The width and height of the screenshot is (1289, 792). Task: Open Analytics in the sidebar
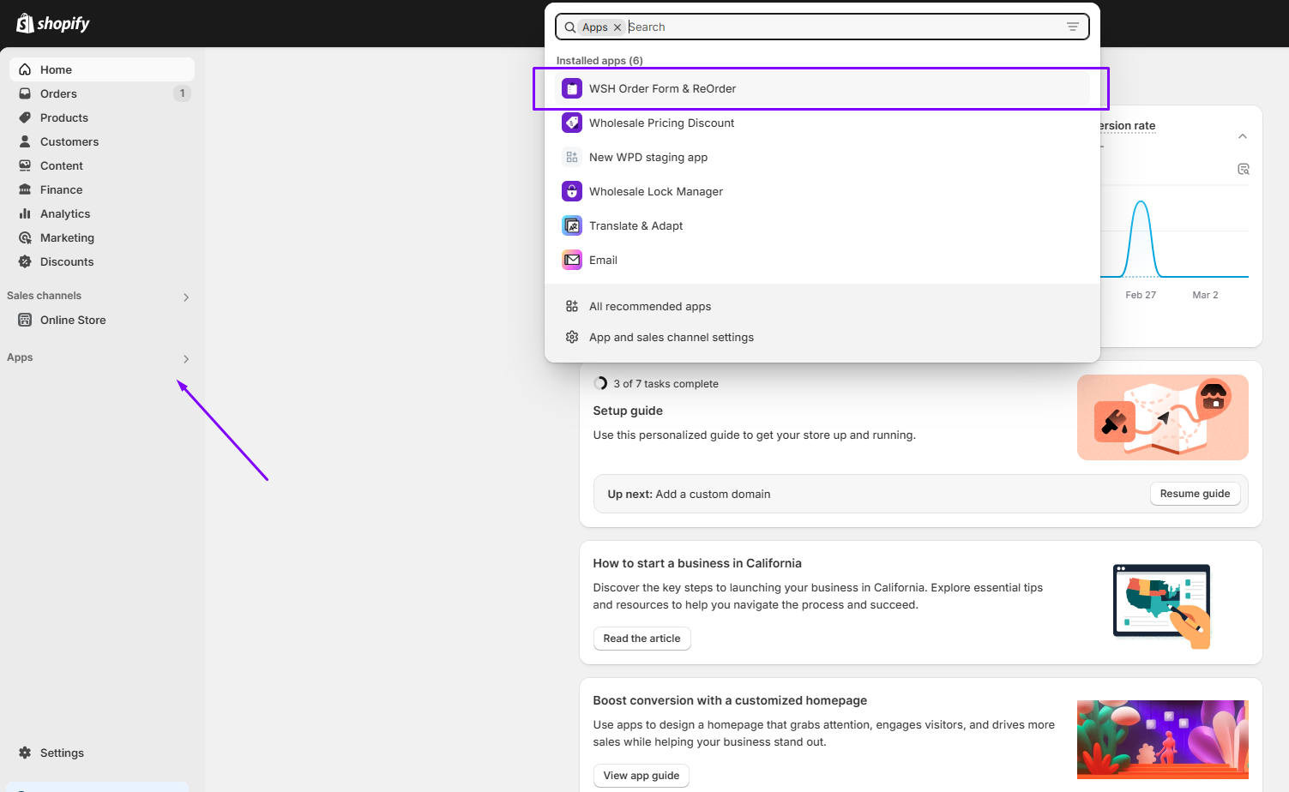pyautogui.click(x=102, y=213)
